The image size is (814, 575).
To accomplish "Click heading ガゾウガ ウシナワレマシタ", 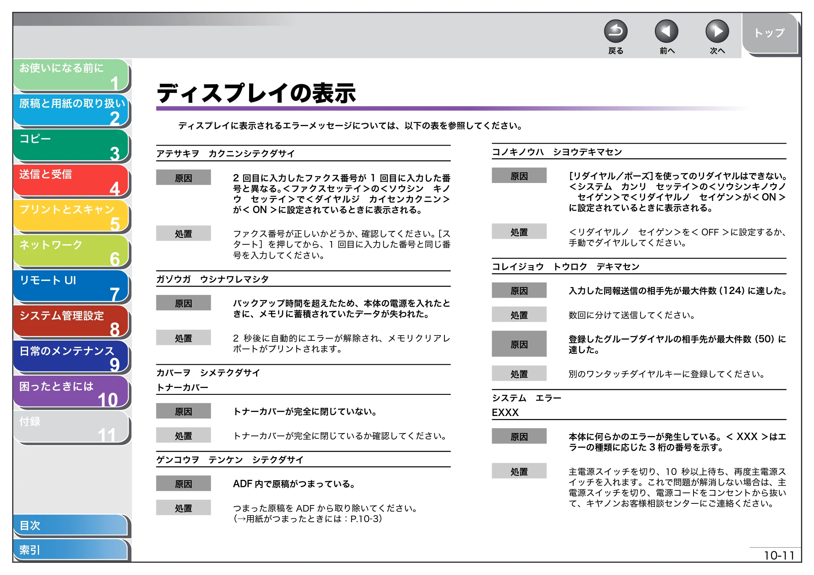I will pyautogui.click(x=212, y=279).
